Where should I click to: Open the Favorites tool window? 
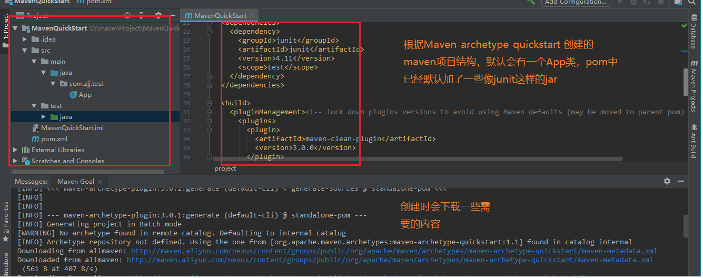point(6,221)
